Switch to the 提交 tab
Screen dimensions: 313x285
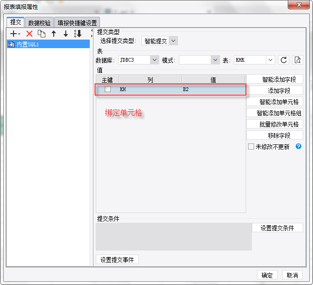pyautogui.click(x=15, y=22)
